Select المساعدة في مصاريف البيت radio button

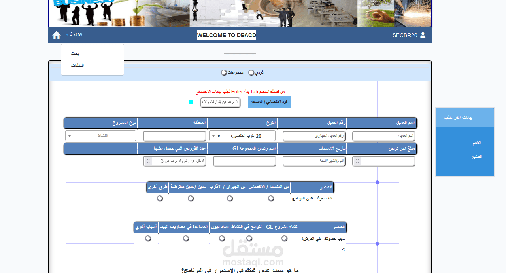coord(186,238)
